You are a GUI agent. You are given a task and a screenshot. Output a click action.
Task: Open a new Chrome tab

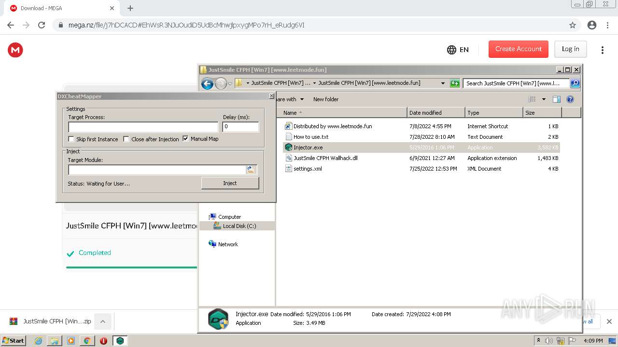click(x=130, y=8)
